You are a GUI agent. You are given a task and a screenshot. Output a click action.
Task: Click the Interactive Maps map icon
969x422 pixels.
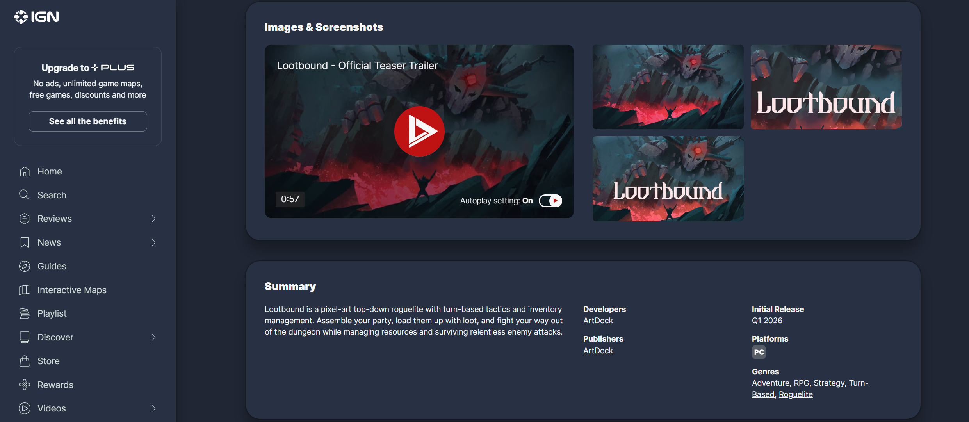[25, 290]
